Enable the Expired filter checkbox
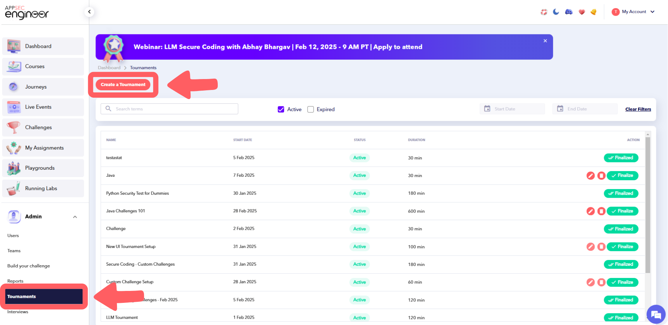Image resolution: width=668 pixels, height=325 pixels. (310, 109)
